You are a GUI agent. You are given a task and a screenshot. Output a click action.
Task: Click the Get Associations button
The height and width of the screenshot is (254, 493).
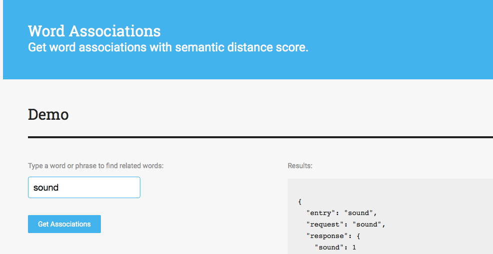(64, 224)
